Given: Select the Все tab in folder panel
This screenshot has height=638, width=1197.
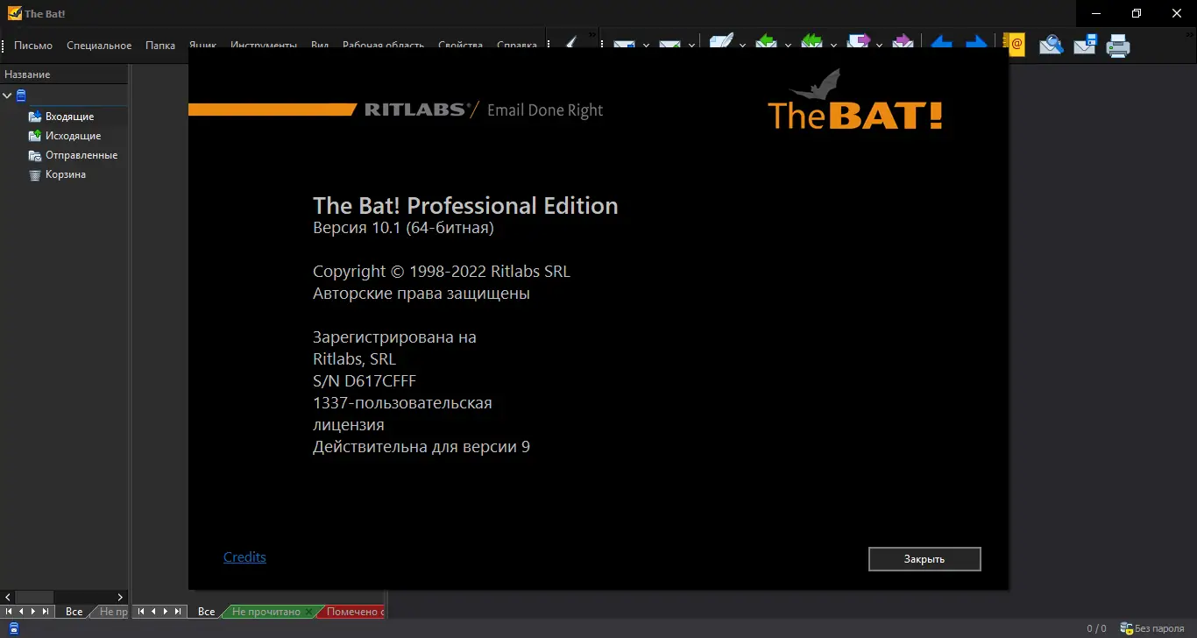Looking at the screenshot, I should pos(74,612).
